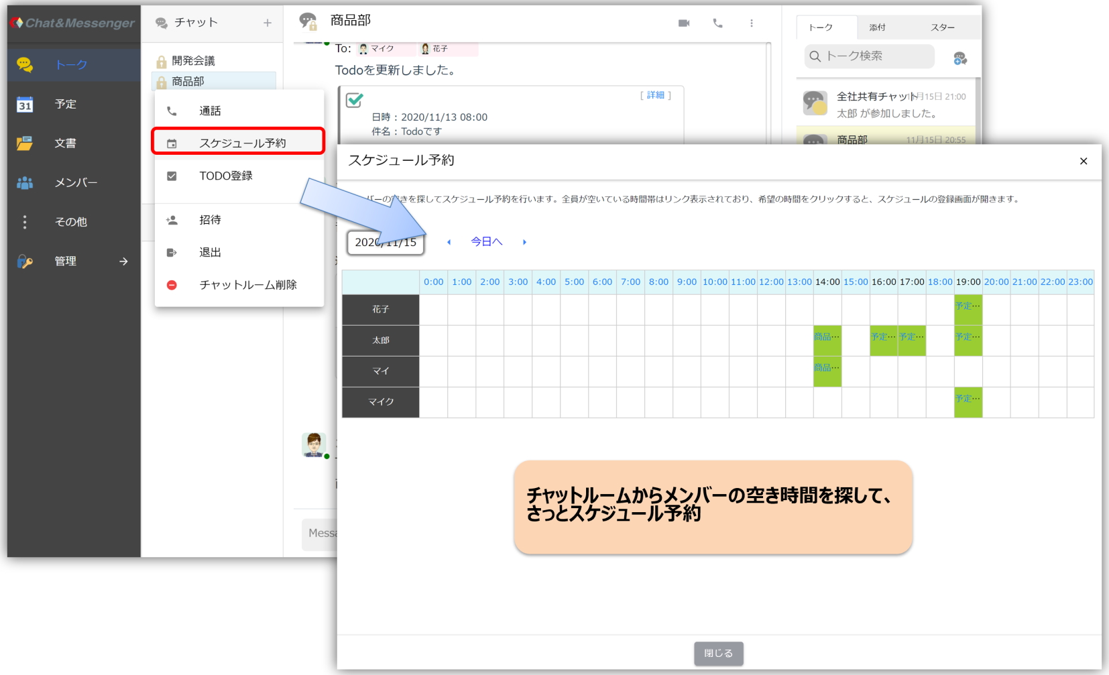Switch to the 添付 tab

[877, 27]
